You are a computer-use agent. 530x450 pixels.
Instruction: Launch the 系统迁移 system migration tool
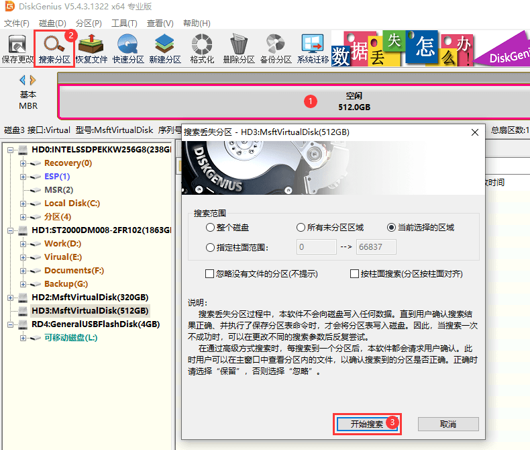click(313, 49)
